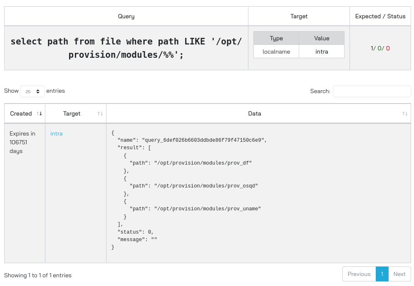
Task: Select page 1 in pagination
Action: 382,274
